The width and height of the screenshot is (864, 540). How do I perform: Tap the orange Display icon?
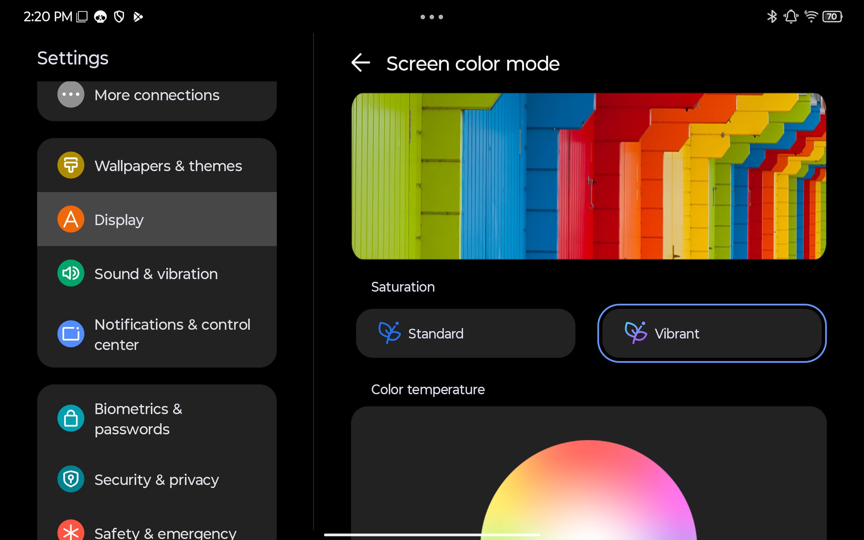(71, 219)
